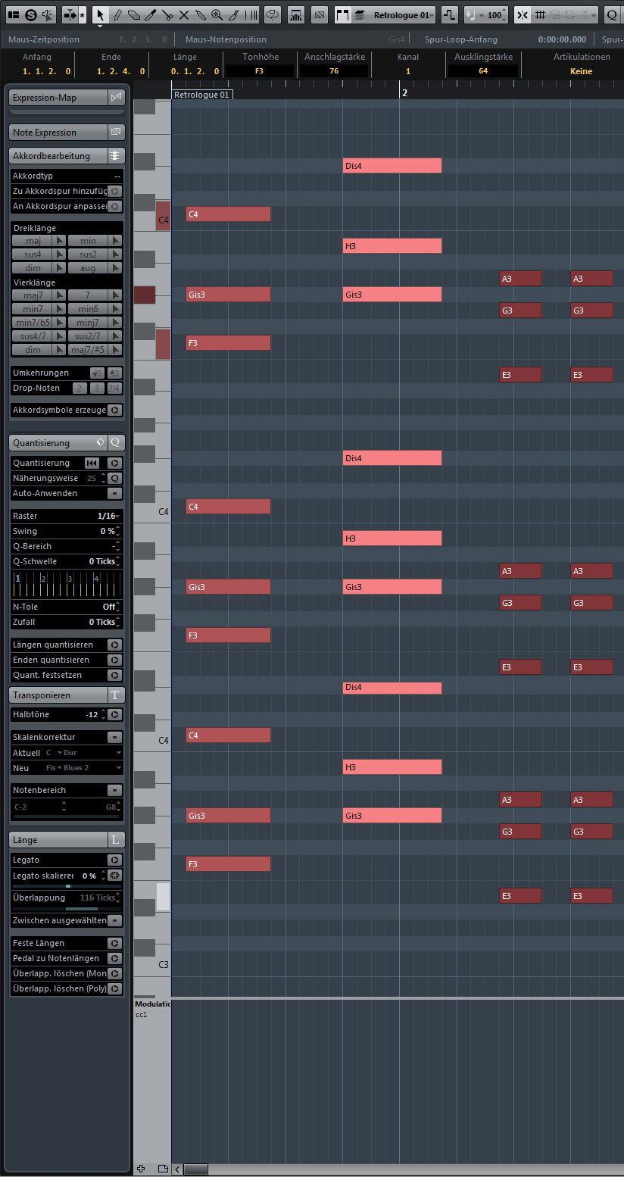Enable the Skalenkorrektur toggle

tap(114, 737)
